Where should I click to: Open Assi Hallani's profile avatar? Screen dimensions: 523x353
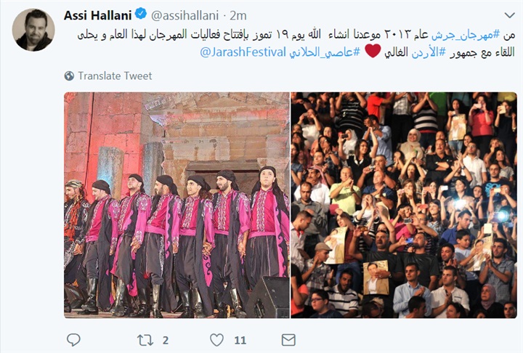[33, 30]
